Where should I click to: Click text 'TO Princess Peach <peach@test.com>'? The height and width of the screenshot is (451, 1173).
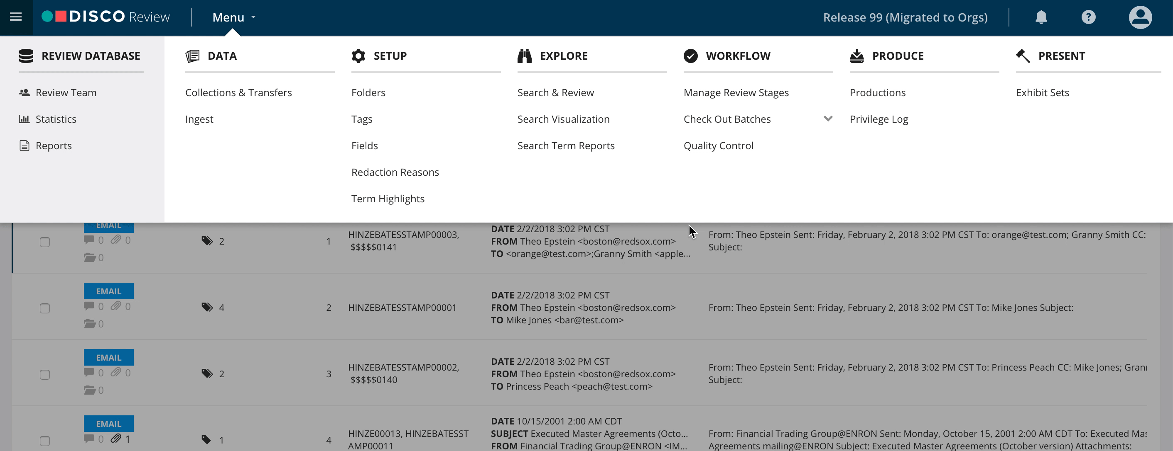pos(572,386)
